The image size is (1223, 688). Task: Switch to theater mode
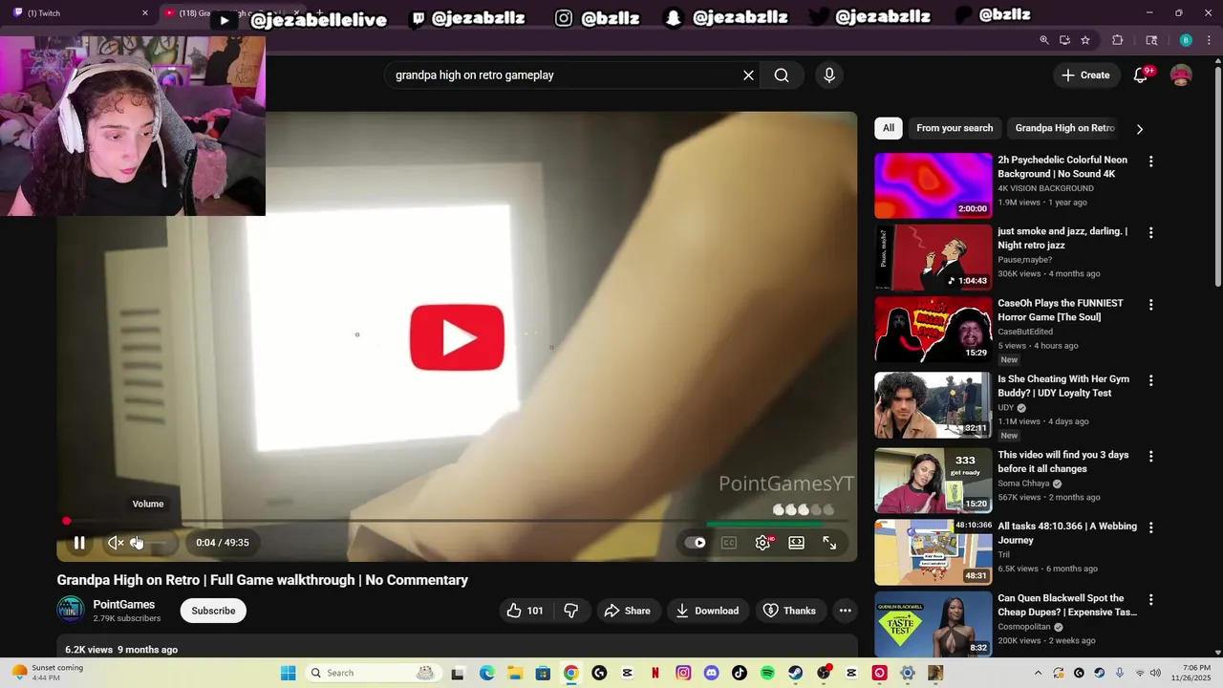(x=796, y=543)
